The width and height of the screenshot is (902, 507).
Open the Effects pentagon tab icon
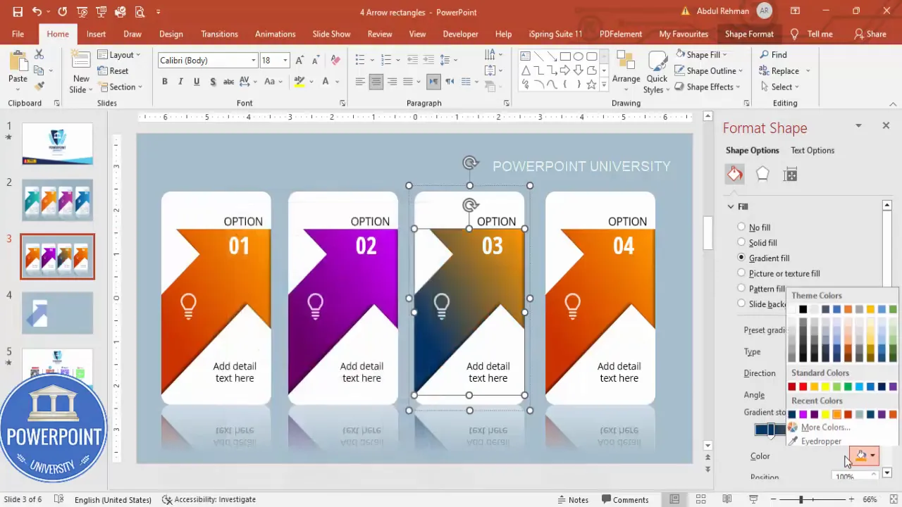point(762,174)
